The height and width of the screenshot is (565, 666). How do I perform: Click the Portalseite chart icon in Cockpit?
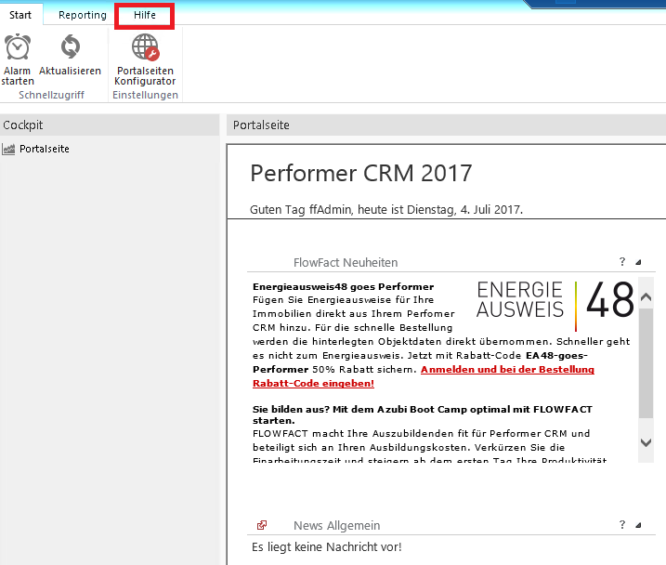(x=8, y=149)
